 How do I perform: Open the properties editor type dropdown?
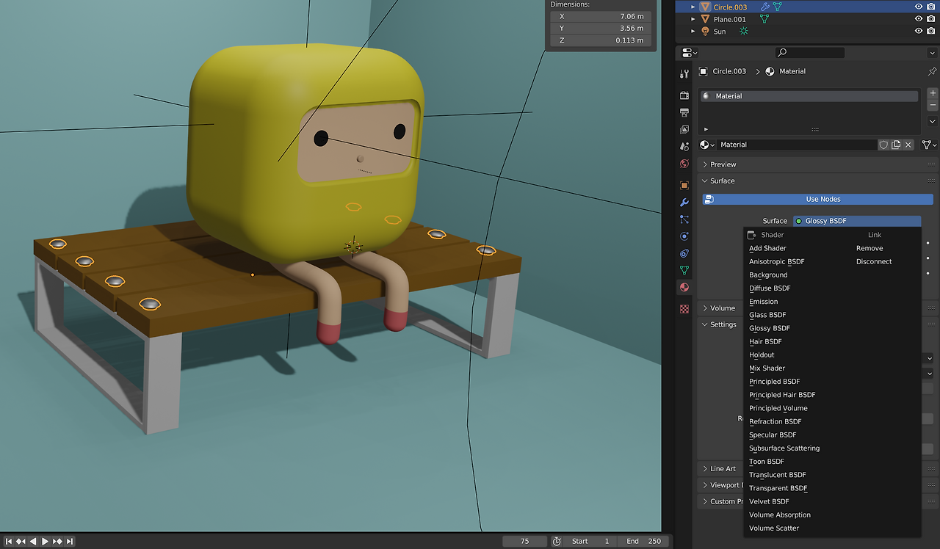690,53
